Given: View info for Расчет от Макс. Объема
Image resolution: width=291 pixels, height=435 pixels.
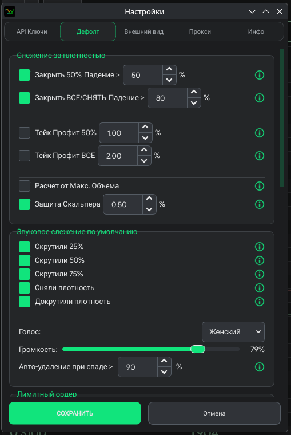Looking at the screenshot, I should click(260, 186).
